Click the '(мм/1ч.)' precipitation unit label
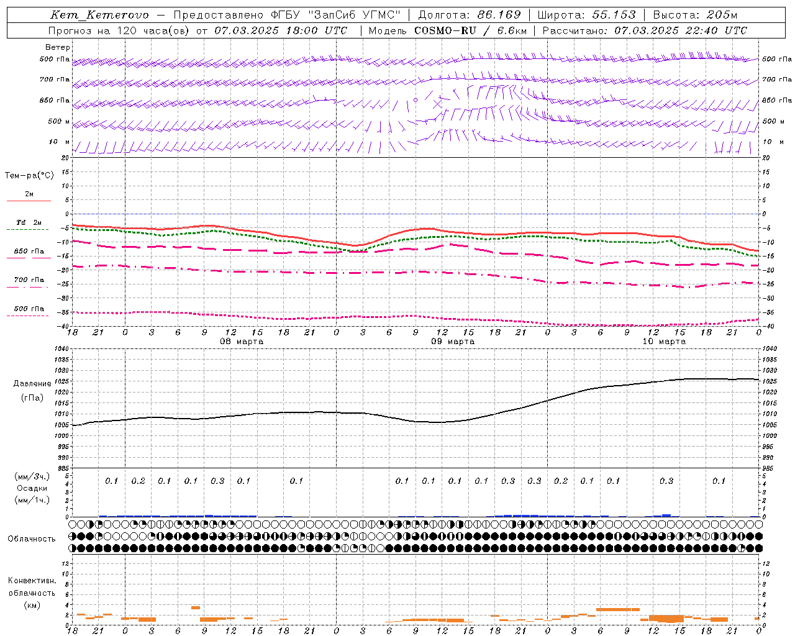 pyautogui.click(x=32, y=500)
